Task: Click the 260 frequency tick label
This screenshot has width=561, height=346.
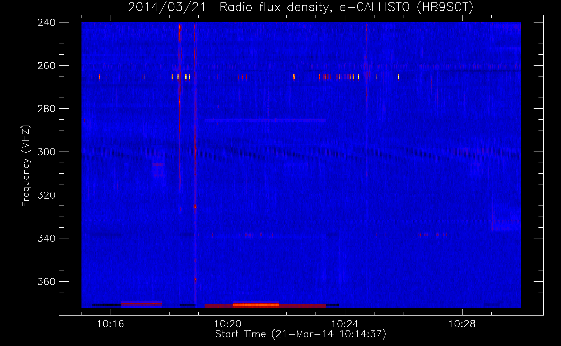Action: click(46, 65)
